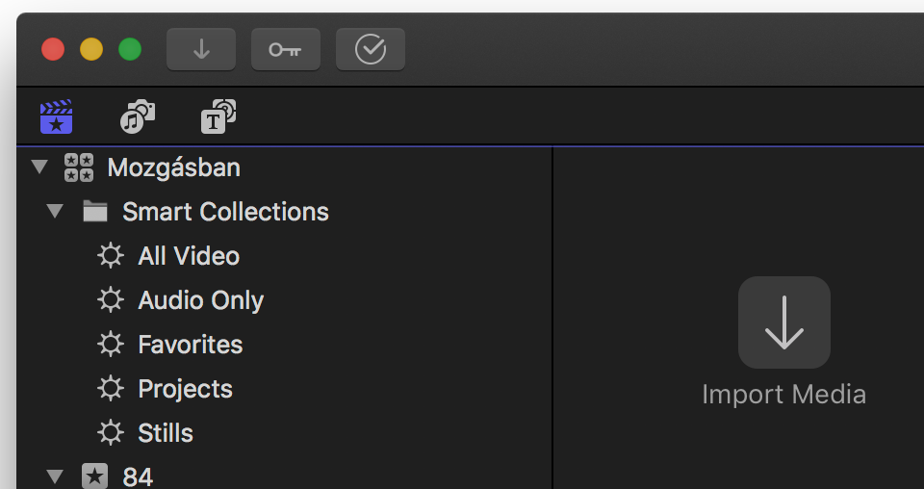Show Background Tasks checkmark button
Viewport: 924px width, 489px height.
tap(371, 49)
